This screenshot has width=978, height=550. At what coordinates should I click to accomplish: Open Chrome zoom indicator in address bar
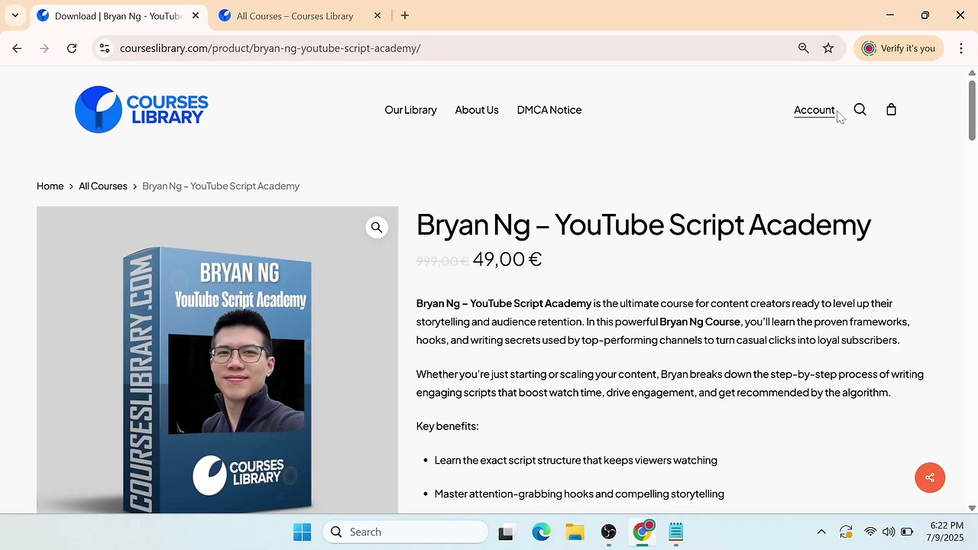pyautogui.click(x=803, y=48)
